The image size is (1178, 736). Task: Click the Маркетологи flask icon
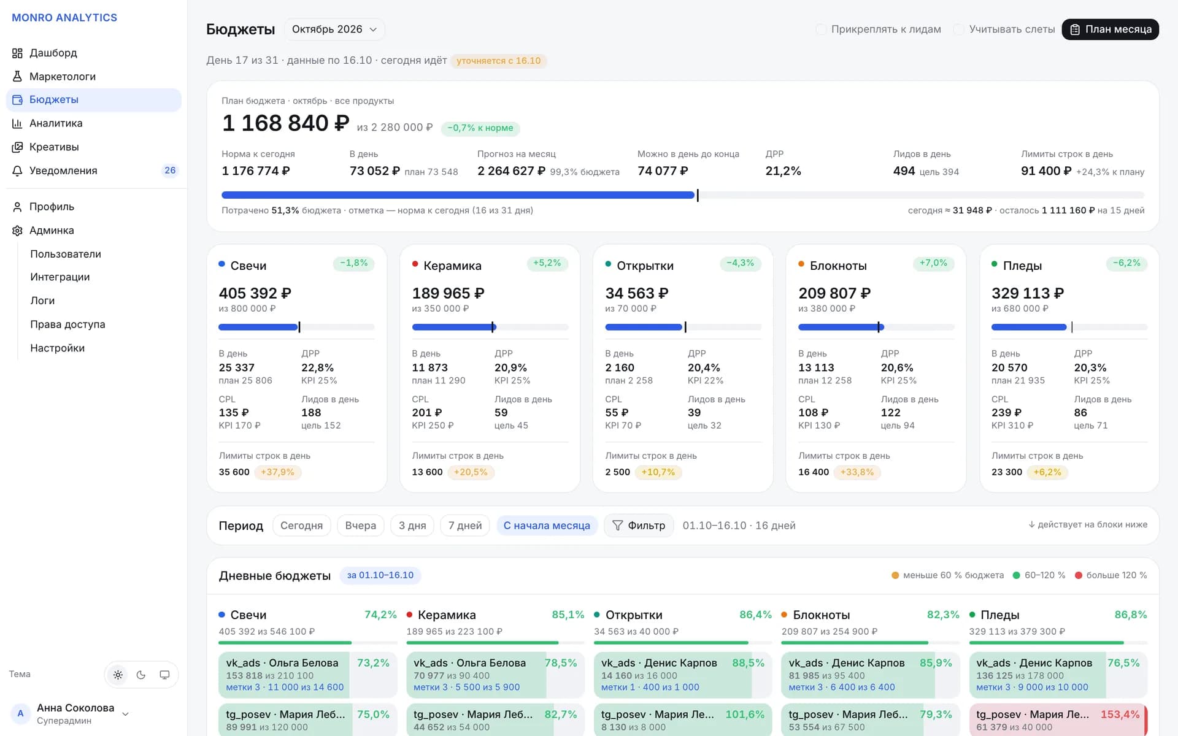(17, 77)
